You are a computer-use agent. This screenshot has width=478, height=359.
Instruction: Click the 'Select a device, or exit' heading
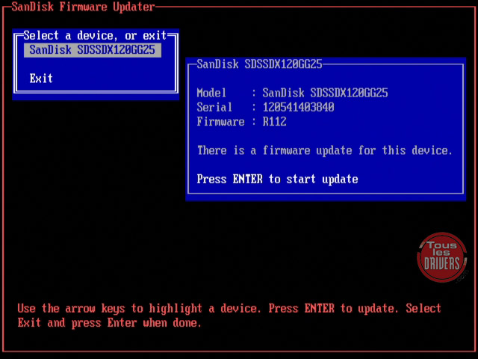(x=95, y=36)
